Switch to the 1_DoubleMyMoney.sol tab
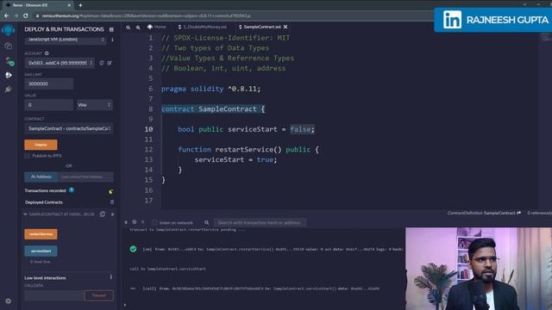Image resolution: width=552 pixels, height=310 pixels. coord(203,27)
